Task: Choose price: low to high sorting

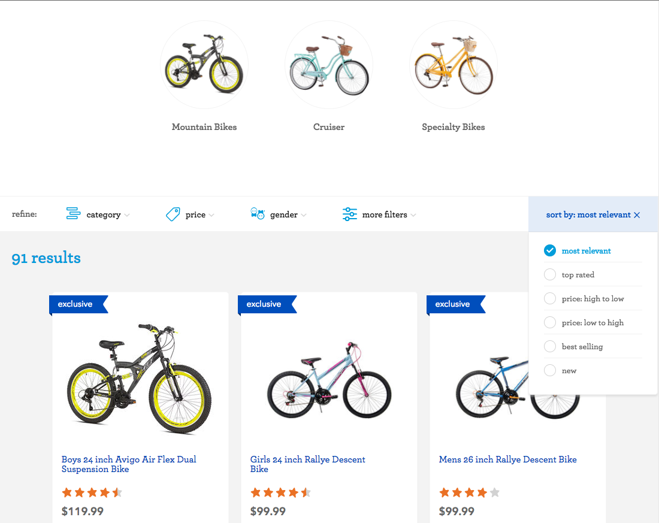Action: (x=550, y=323)
